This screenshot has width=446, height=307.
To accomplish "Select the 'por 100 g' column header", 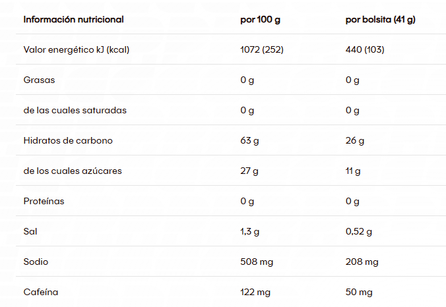I will (x=260, y=20).
